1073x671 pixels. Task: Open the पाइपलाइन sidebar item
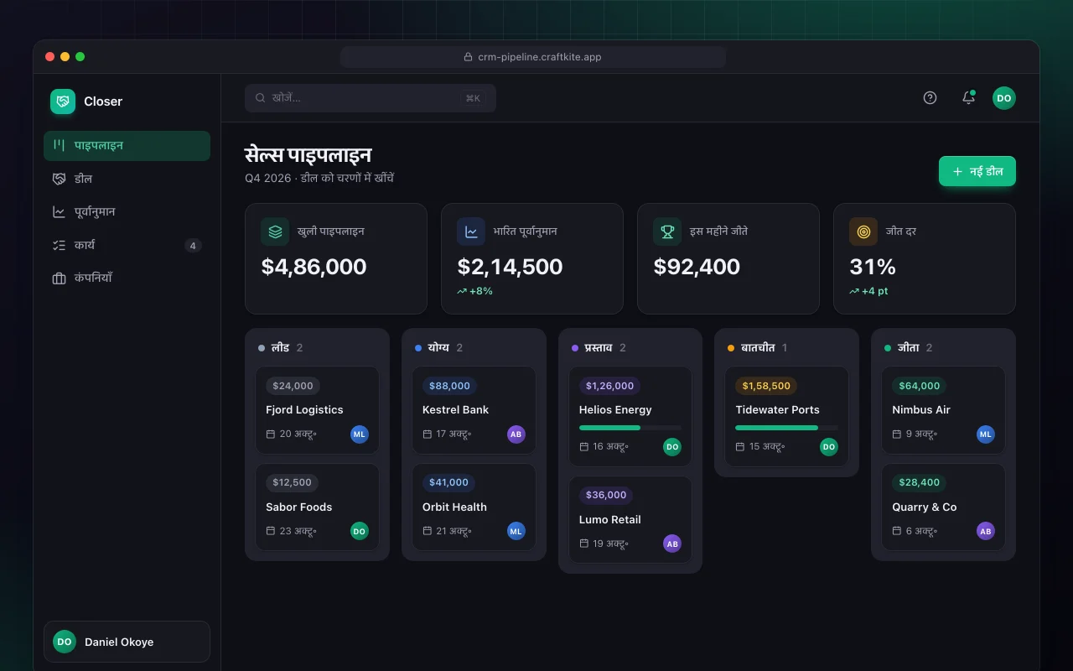pyautogui.click(x=127, y=145)
